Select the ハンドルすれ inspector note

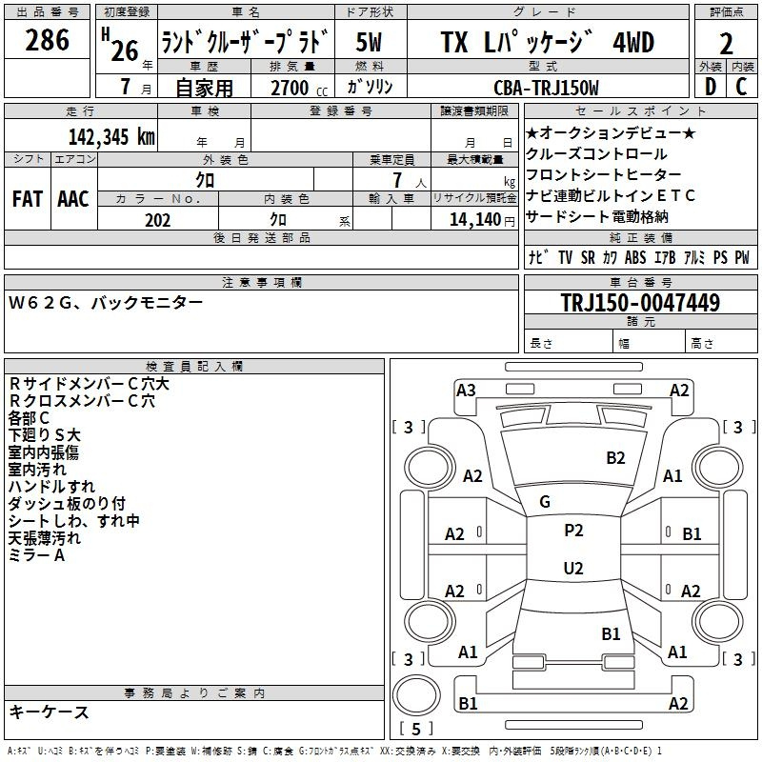(x=51, y=486)
